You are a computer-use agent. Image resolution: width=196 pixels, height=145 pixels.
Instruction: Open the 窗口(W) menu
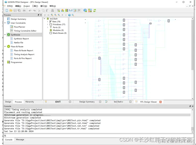44,6
